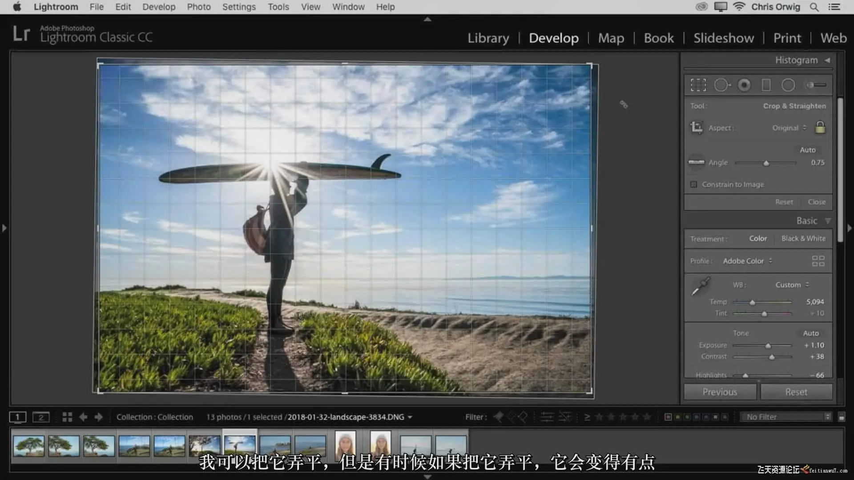Enable Constrain to Image checkbox
Screen dimensions: 854x480
click(693, 184)
